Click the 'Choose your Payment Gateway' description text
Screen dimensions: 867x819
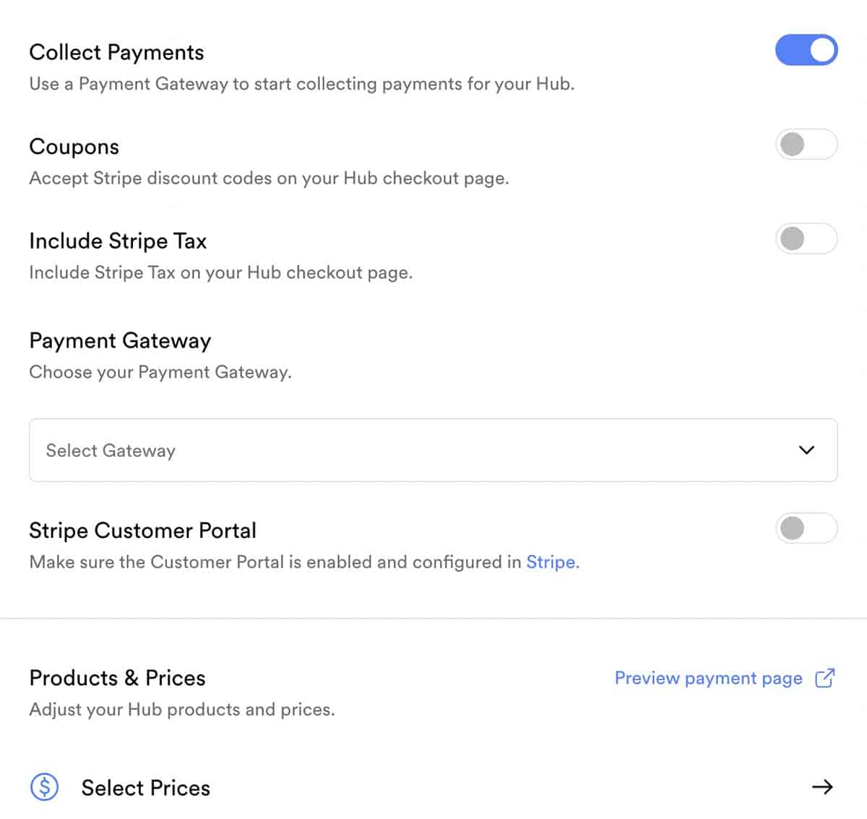coord(160,372)
